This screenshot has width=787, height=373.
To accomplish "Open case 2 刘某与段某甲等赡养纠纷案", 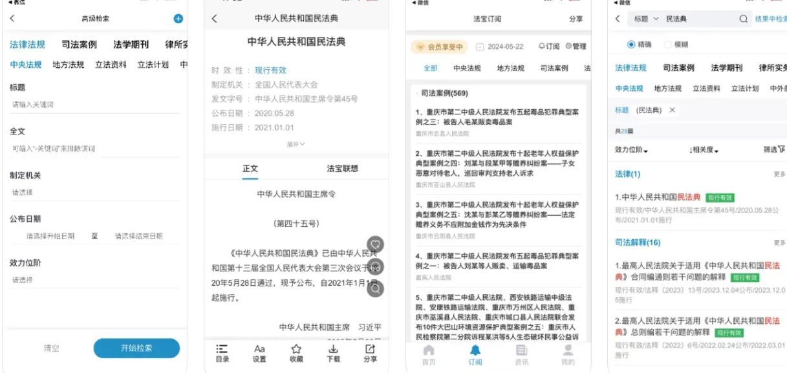I will tap(497, 163).
